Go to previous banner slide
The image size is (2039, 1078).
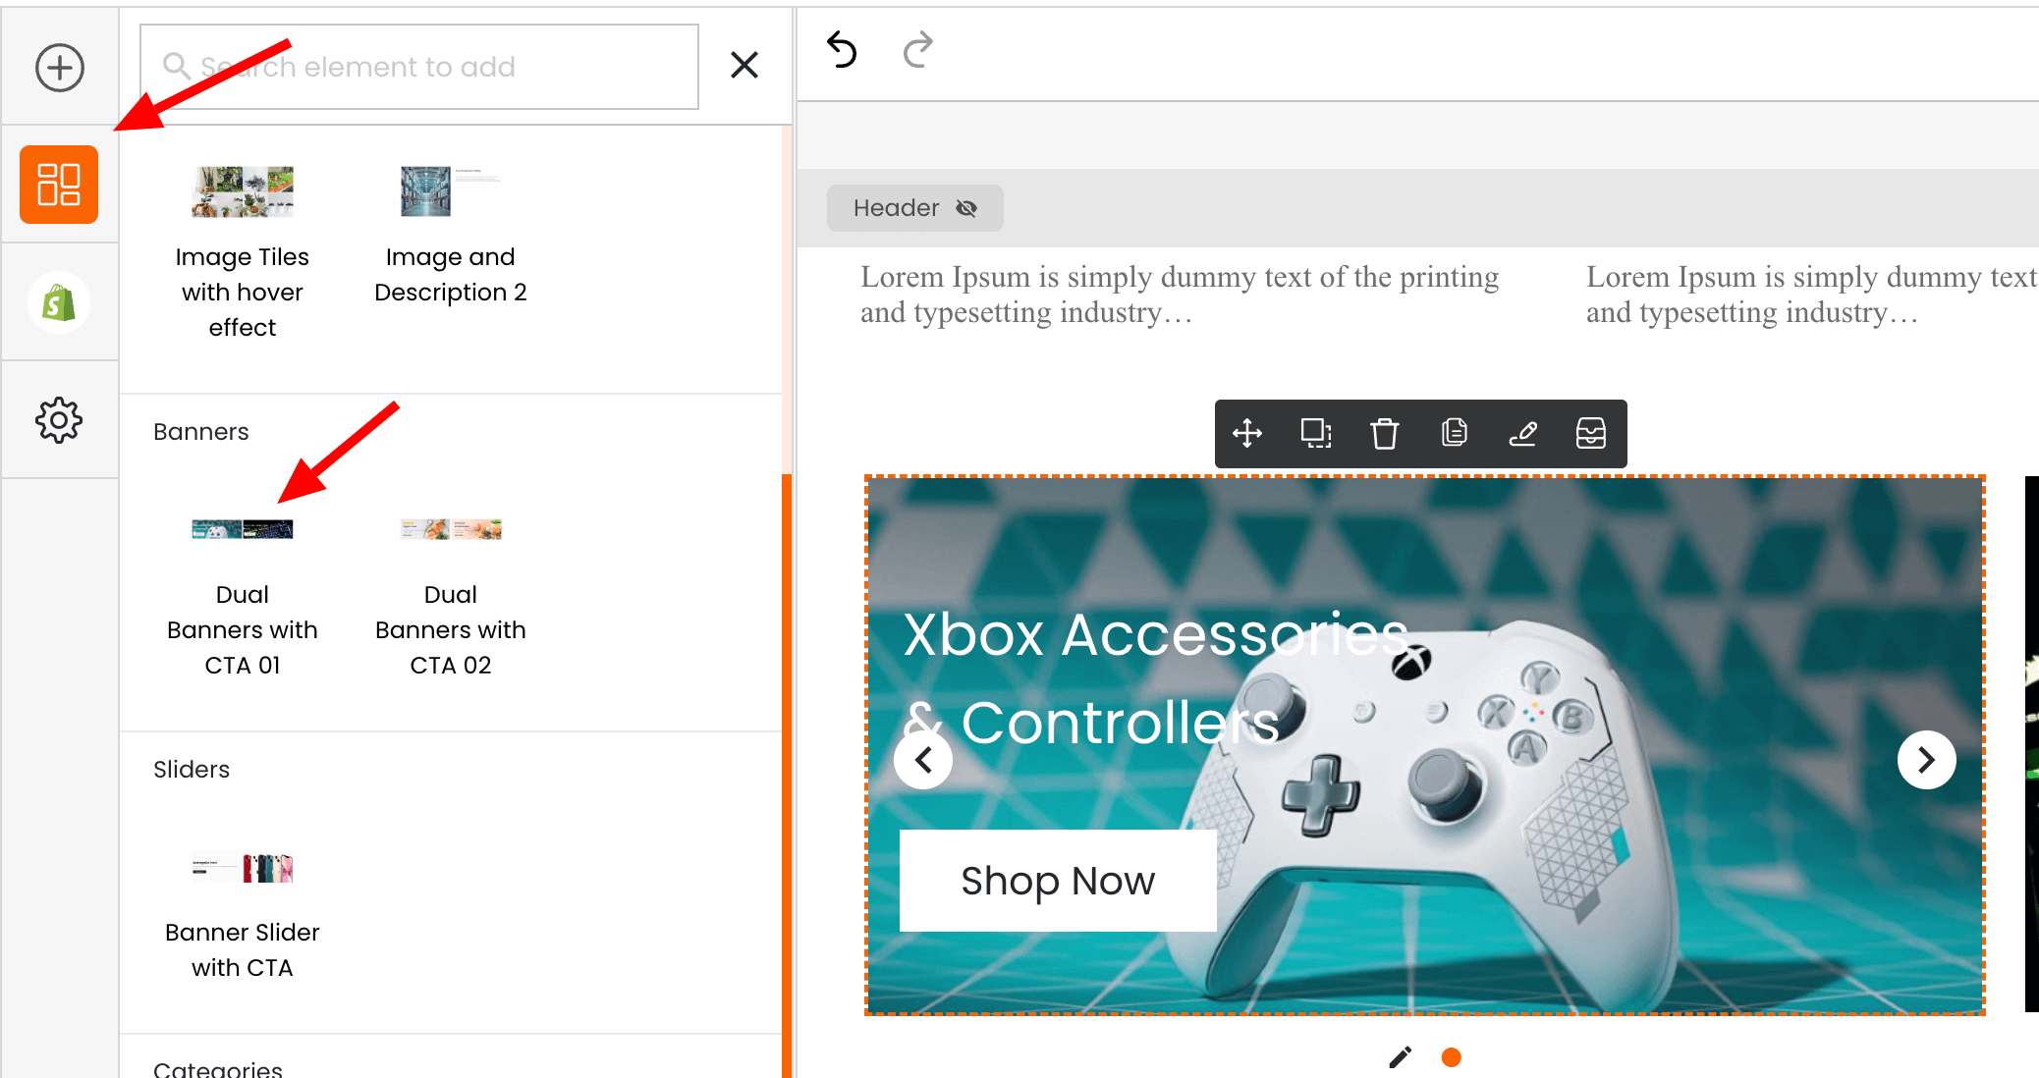tap(923, 760)
